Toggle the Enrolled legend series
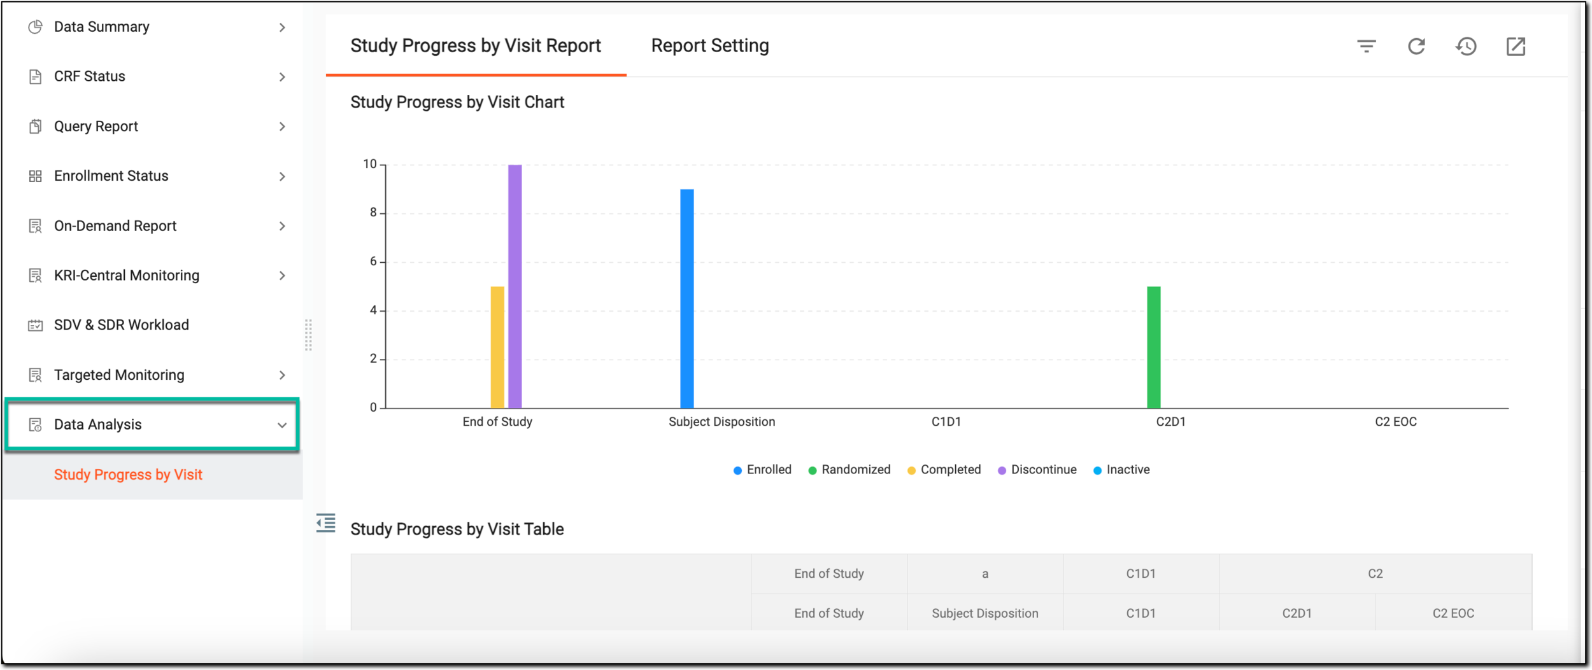 [x=762, y=470]
